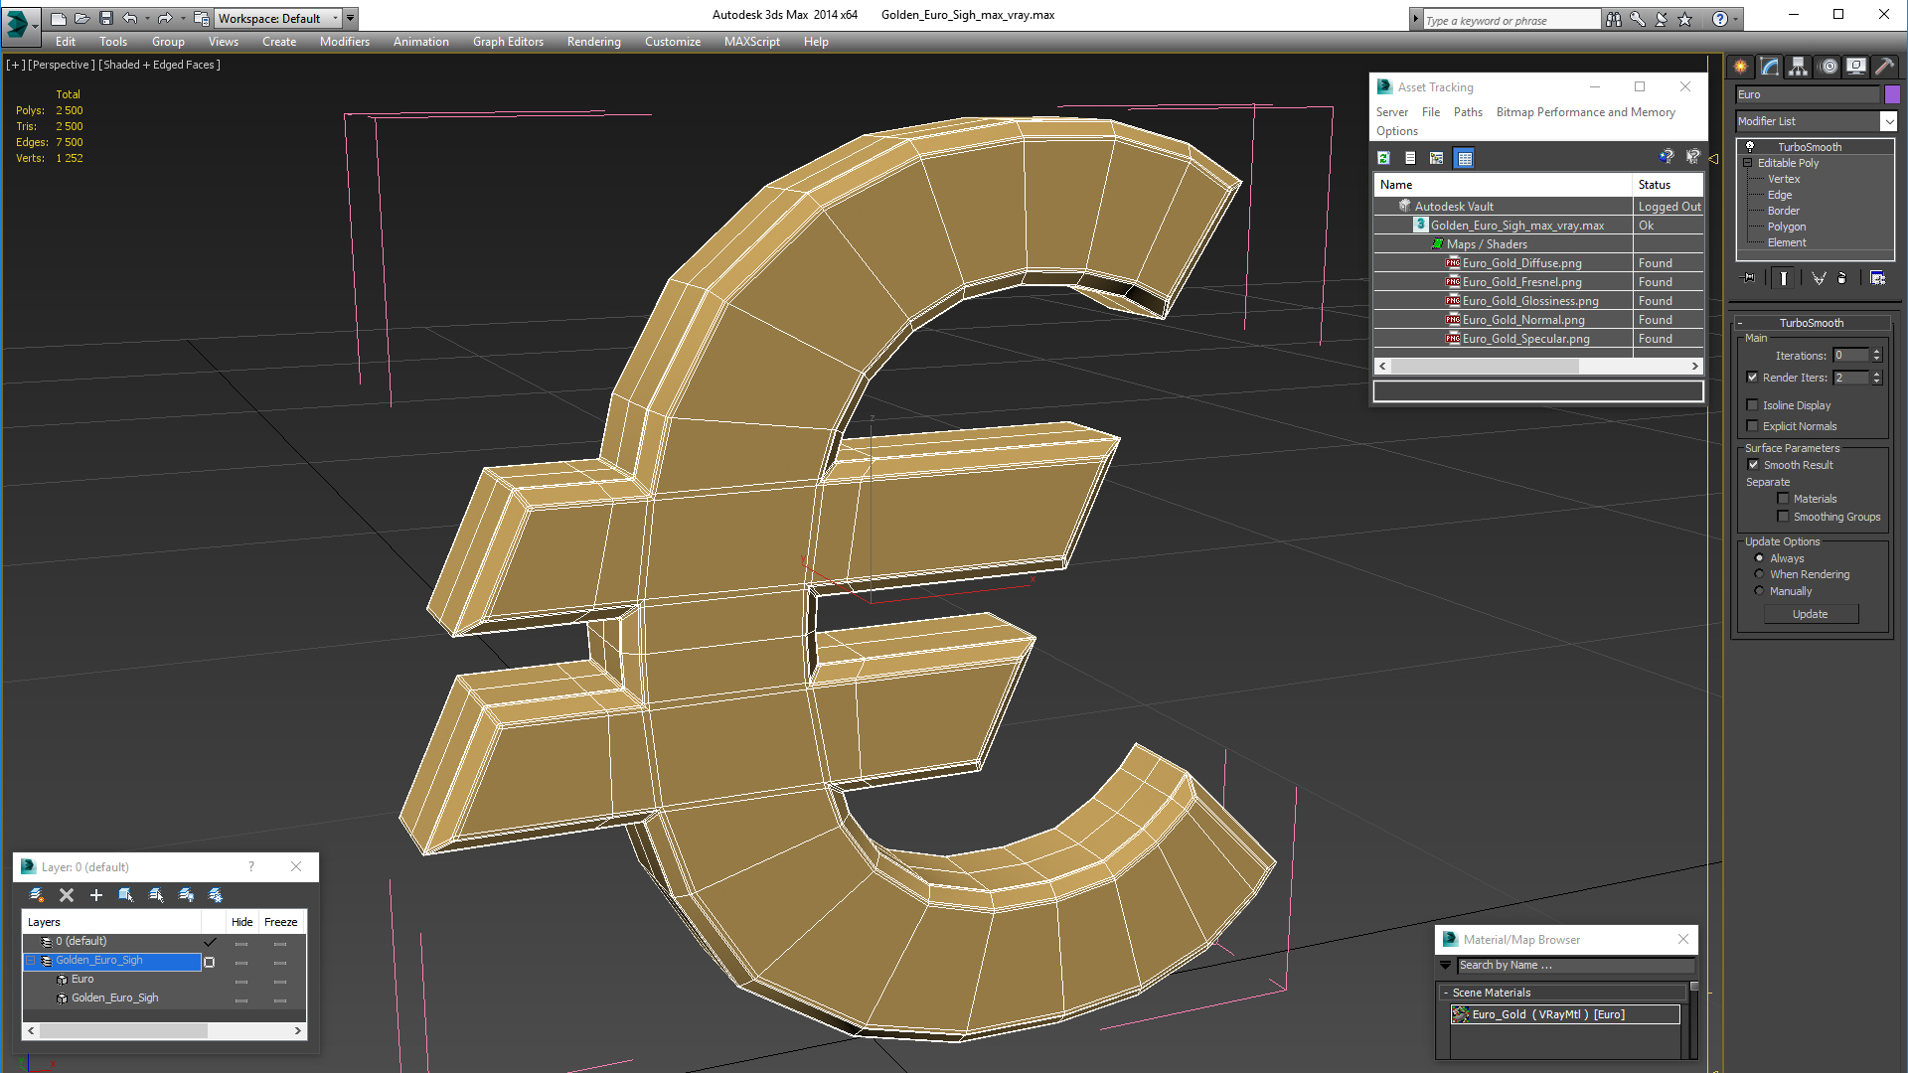This screenshot has width=1908, height=1073.
Task: Click the Update button
Action: coord(1810,614)
